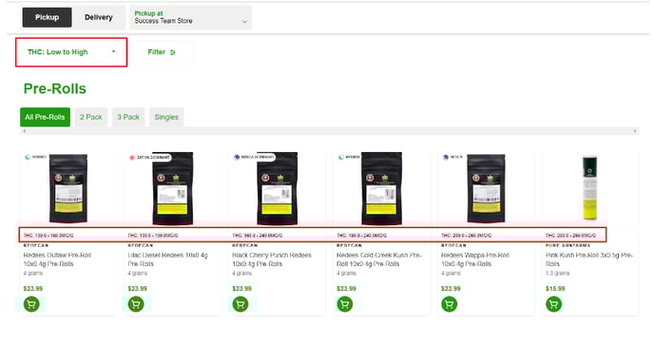This screenshot has height=346, width=654.
Task: Click Pink Kush Pre-Roll tube image
Action: coord(589,187)
